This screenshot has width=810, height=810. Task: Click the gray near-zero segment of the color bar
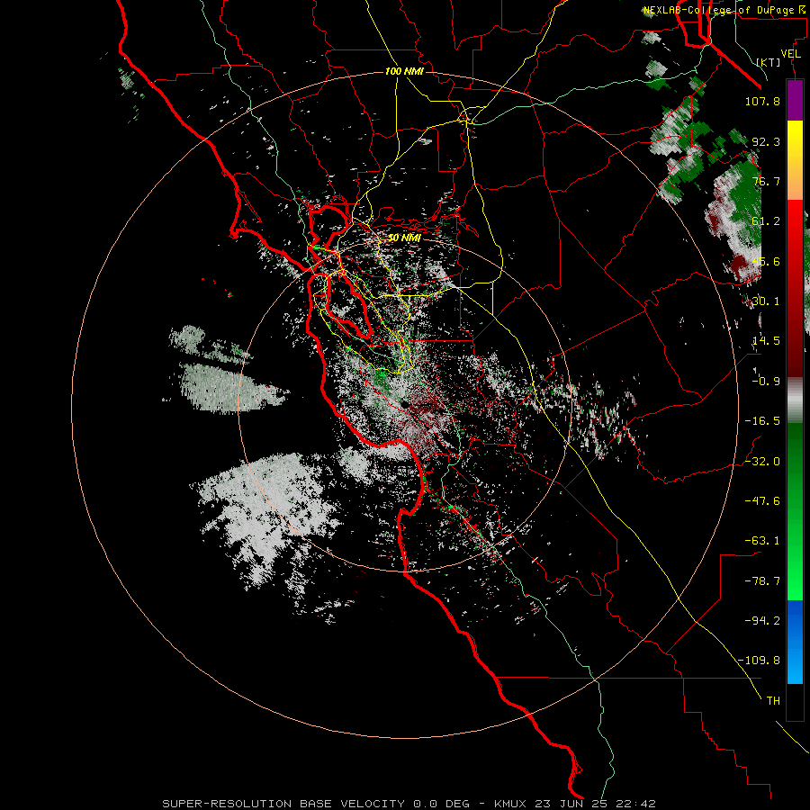point(795,400)
